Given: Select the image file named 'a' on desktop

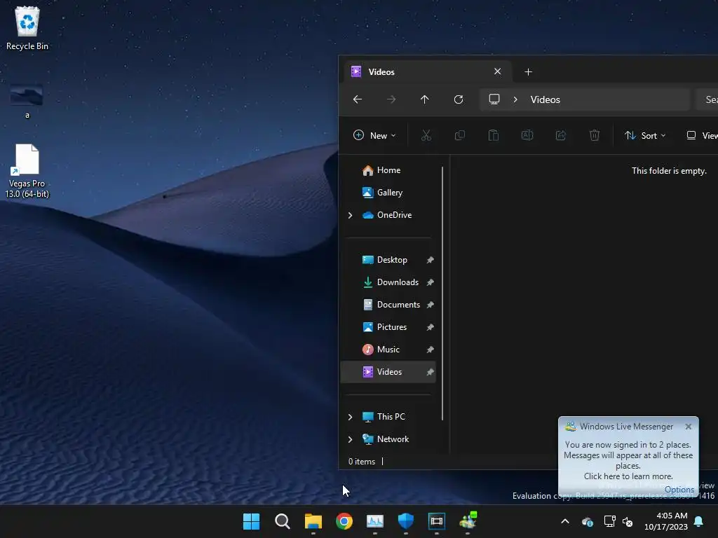Looking at the screenshot, I should coord(27,101).
